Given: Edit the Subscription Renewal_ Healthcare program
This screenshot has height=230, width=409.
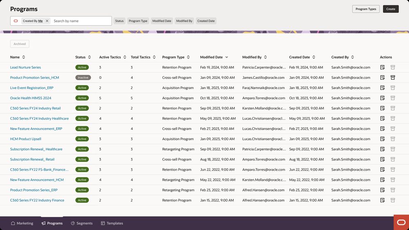Looking at the screenshot, I should (x=382, y=149).
